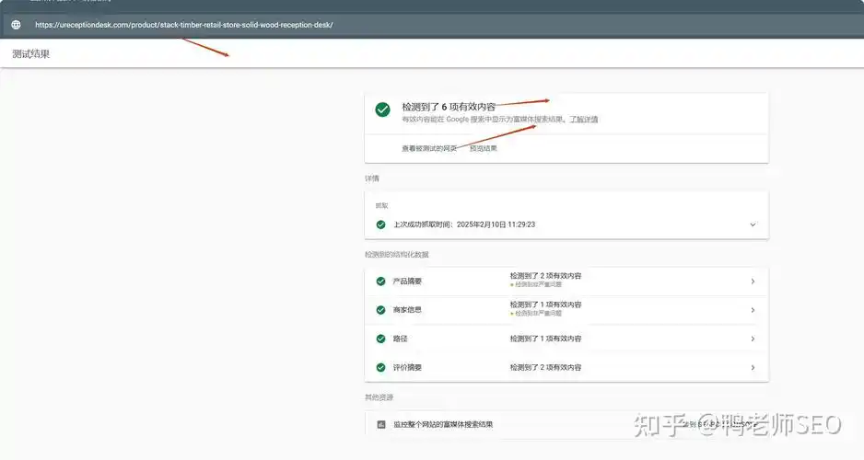Open the 了解详情 link
864x460 pixels.
tap(584, 120)
